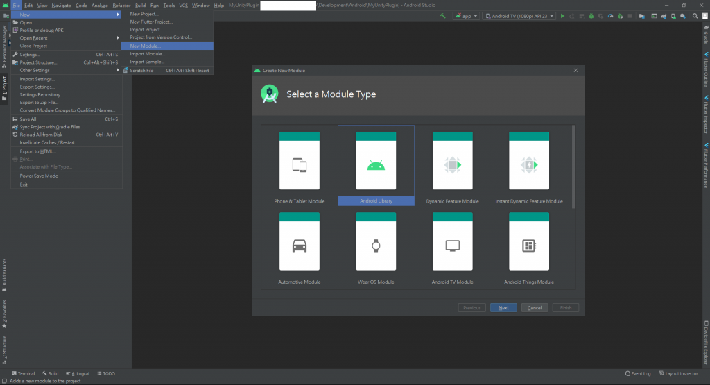The height and width of the screenshot is (385, 710).
Task: Open the Build menu
Action: pos(140,6)
